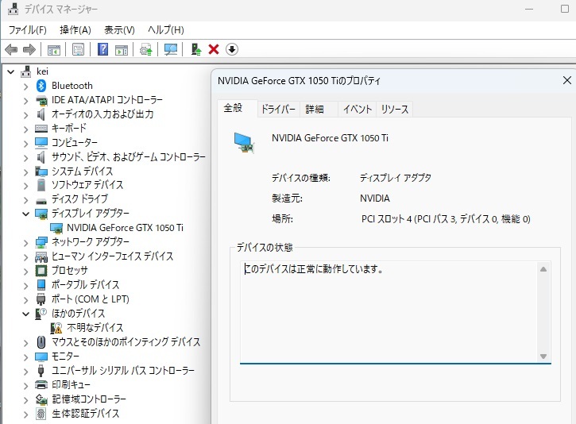576x424 pixels.
Task: Click the 記憶域コントローラー storage icon
Action: pyautogui.click(x=41, y=399)
